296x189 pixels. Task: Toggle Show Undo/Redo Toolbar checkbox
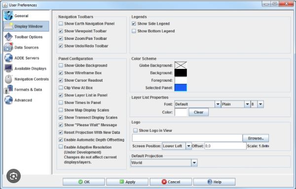(61, 46)
